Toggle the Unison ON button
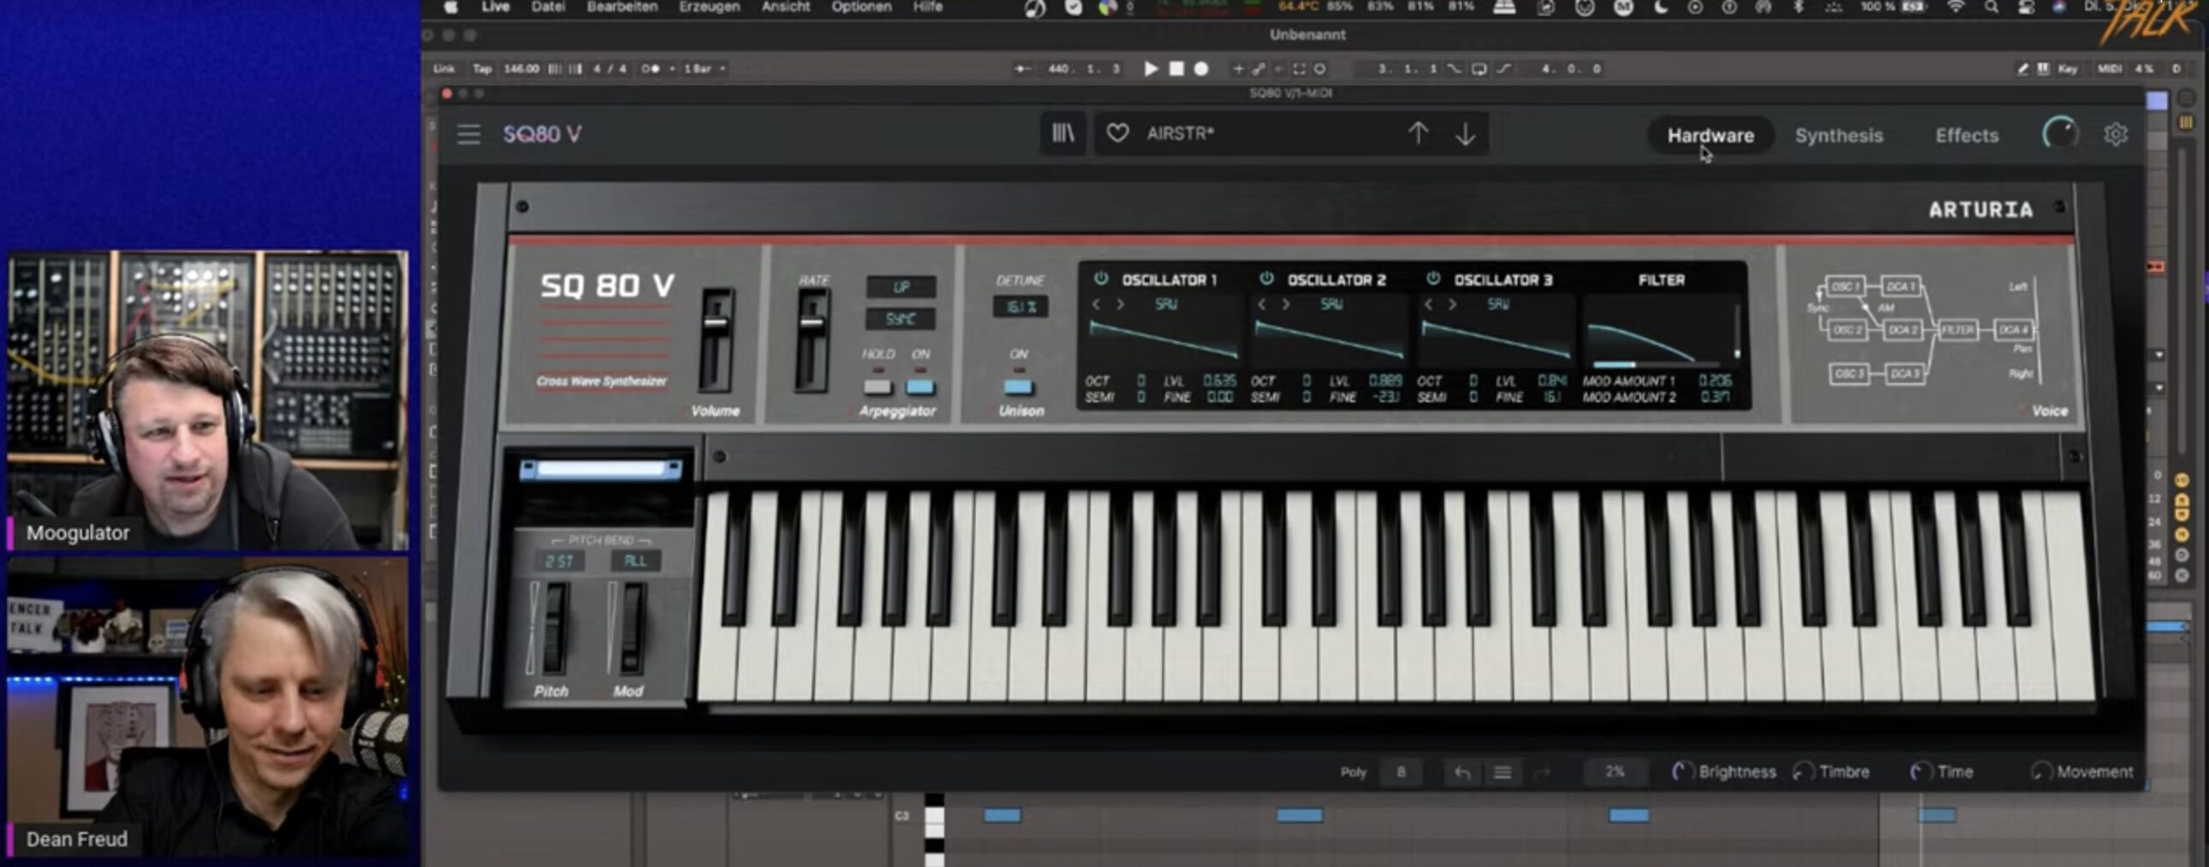Viewport: 2209px width, 867px height. (1019, 387)
